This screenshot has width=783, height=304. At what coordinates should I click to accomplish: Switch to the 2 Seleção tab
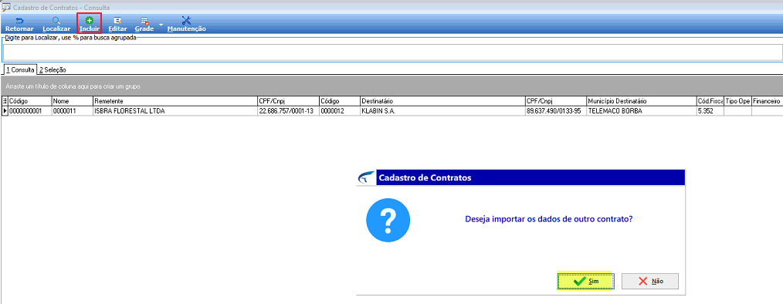[x=53, y=70]
